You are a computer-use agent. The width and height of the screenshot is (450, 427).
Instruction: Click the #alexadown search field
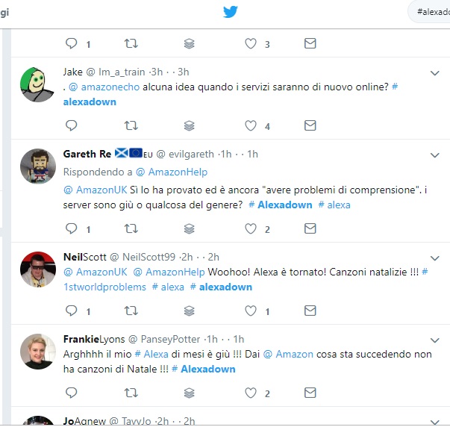(429, 12)
